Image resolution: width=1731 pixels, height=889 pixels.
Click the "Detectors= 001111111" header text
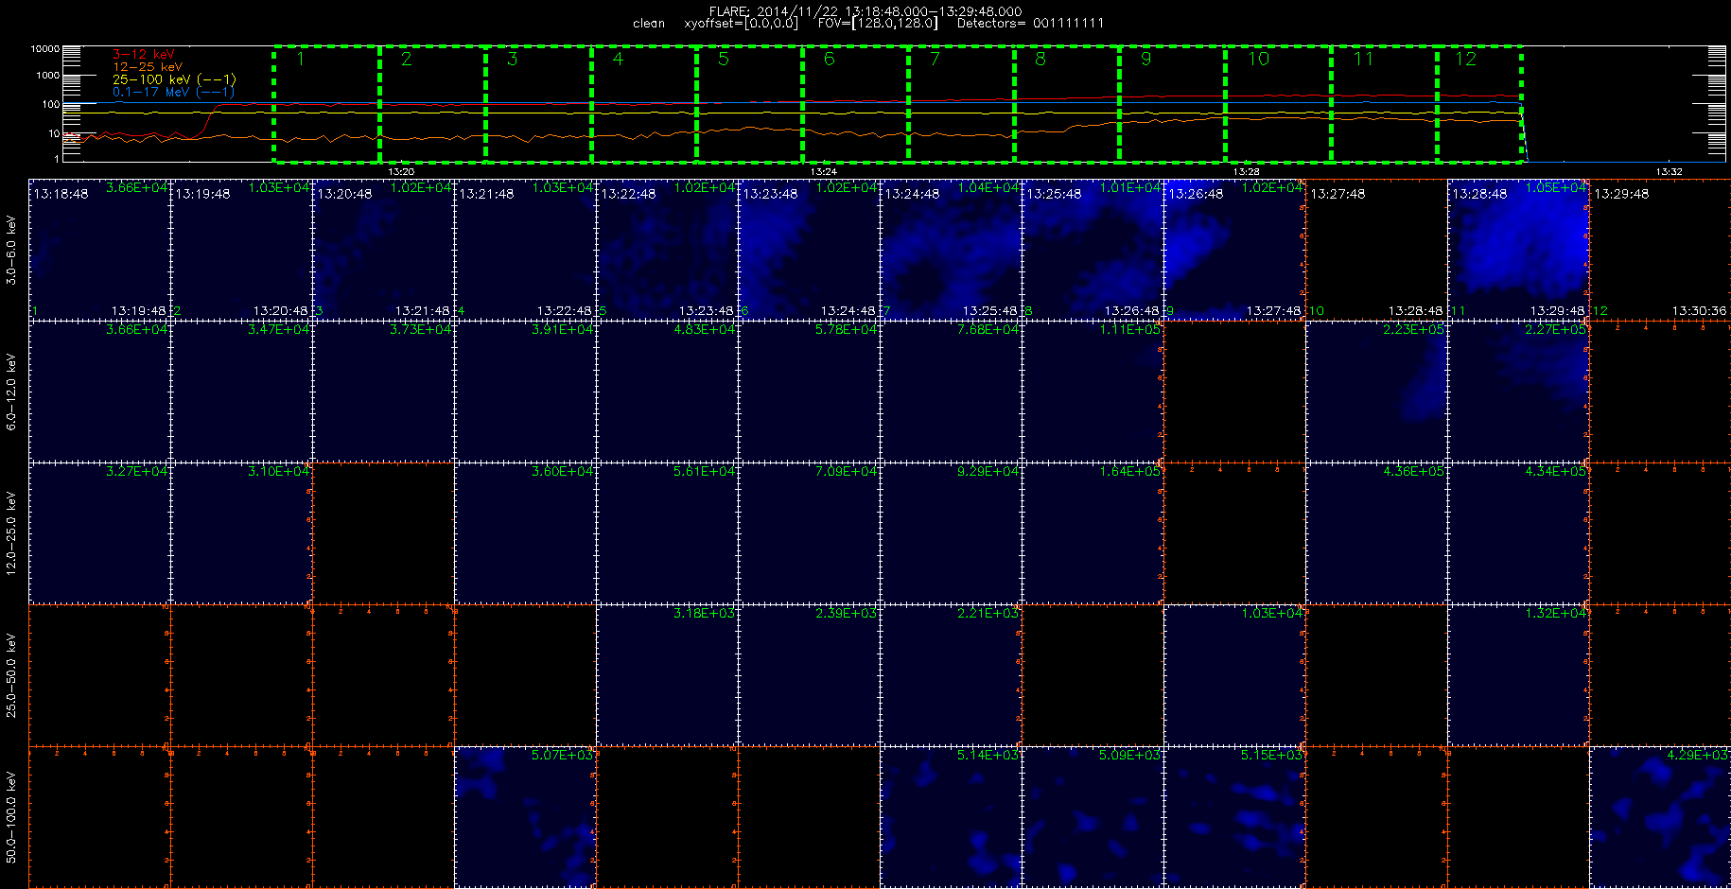tap(1030, 23)
